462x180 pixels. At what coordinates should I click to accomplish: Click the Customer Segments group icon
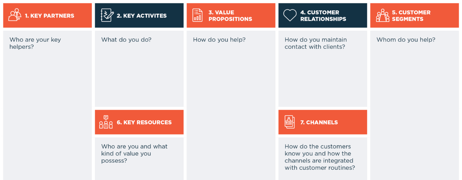tap(383, 15)
